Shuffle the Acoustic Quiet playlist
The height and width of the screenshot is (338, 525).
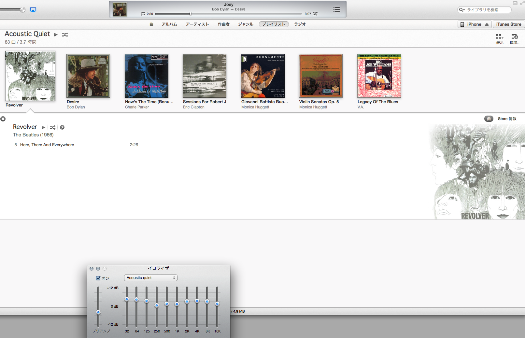[x=65, y=35]
